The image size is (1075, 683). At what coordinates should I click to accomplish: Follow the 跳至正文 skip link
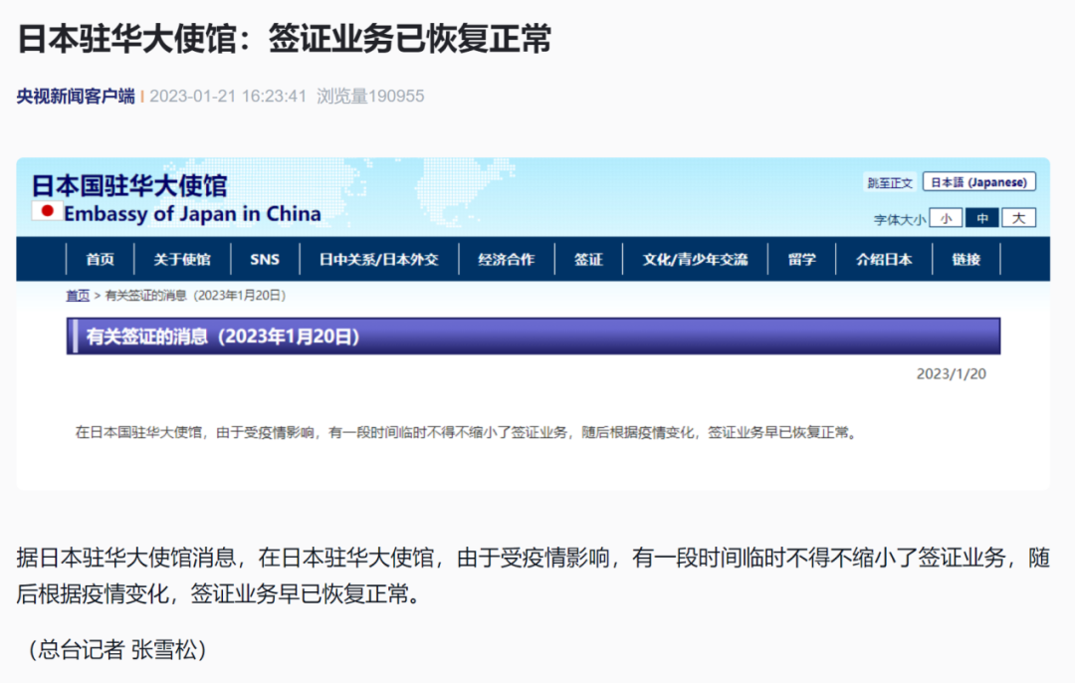pyautogui.click(x=890, y=182)
